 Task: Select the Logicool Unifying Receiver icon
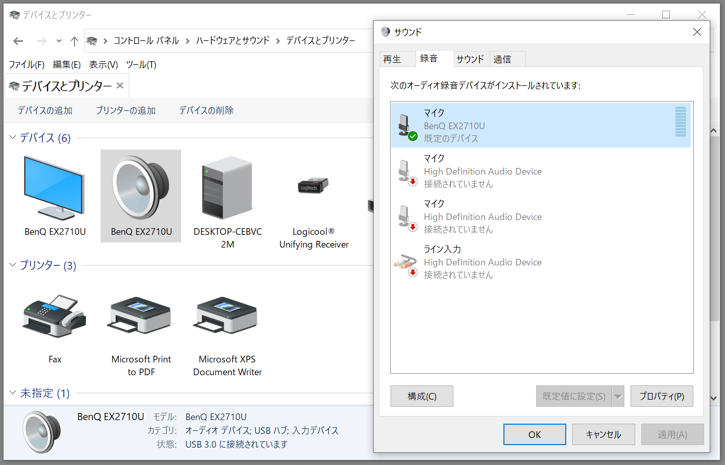point(313,185)
